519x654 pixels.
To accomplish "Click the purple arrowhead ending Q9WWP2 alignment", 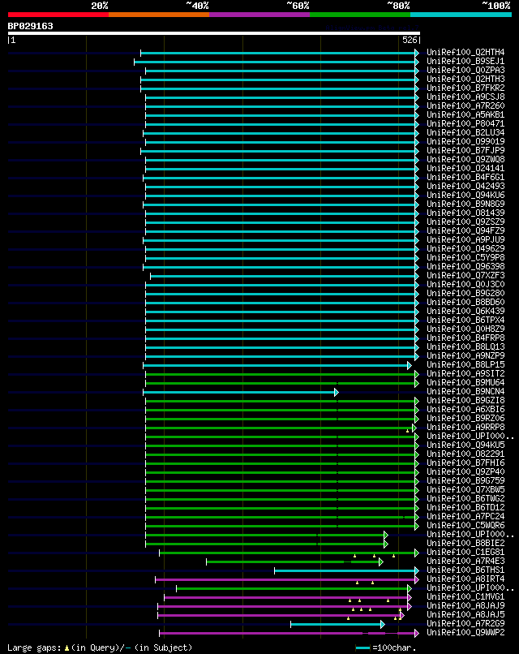I will [x=417, y=634].
